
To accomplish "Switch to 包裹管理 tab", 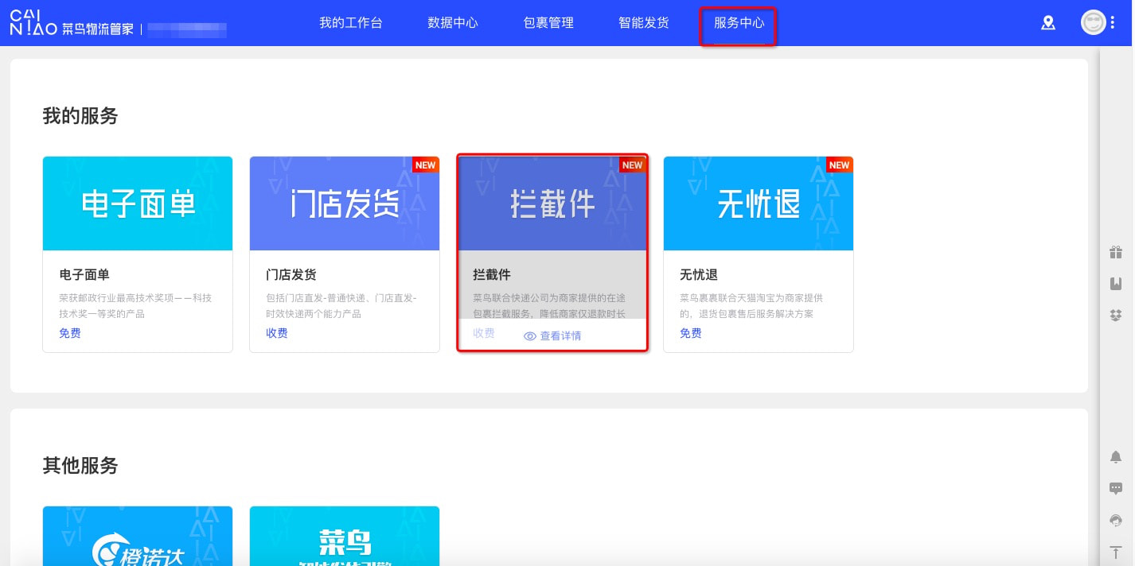I will coord(548,23).
